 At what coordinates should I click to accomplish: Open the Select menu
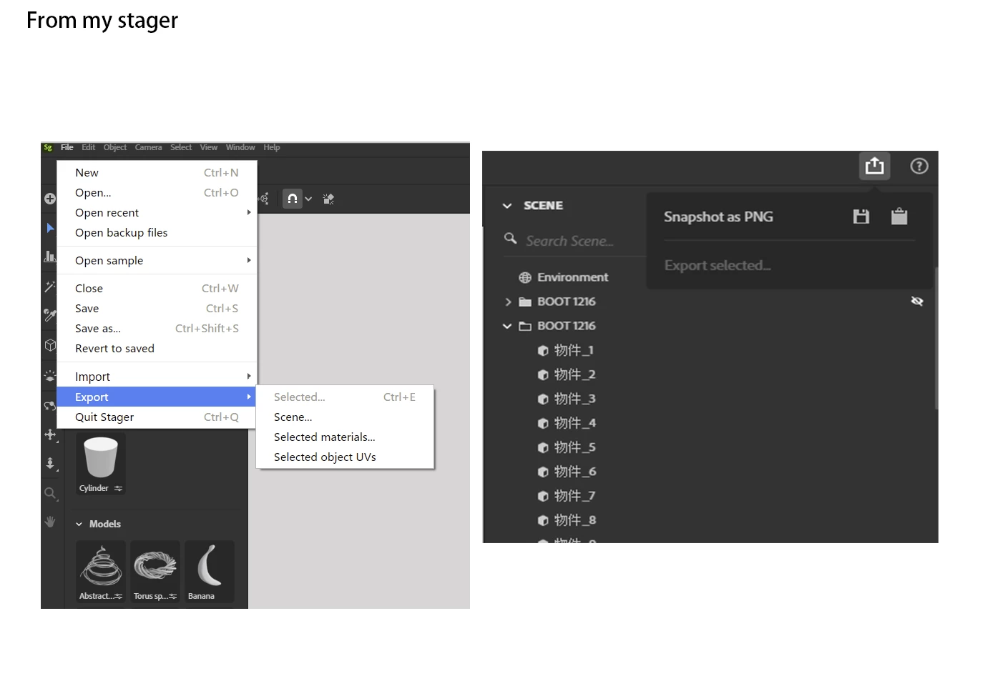(181, 148)
